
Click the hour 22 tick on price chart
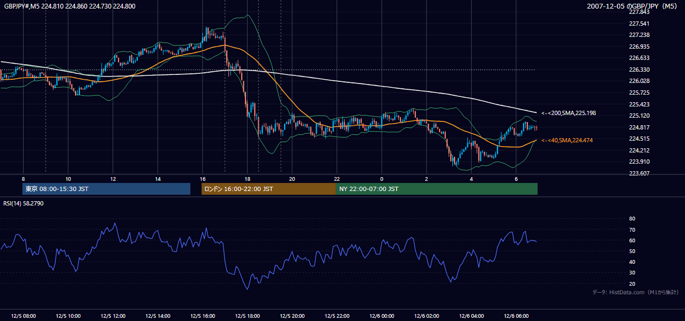337,179
